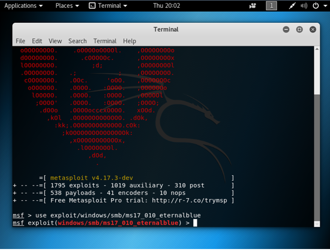Click the '1019 auxiliary' text
Screen dimensions: 330x250
pyautogui.click(x=137, y=186)
